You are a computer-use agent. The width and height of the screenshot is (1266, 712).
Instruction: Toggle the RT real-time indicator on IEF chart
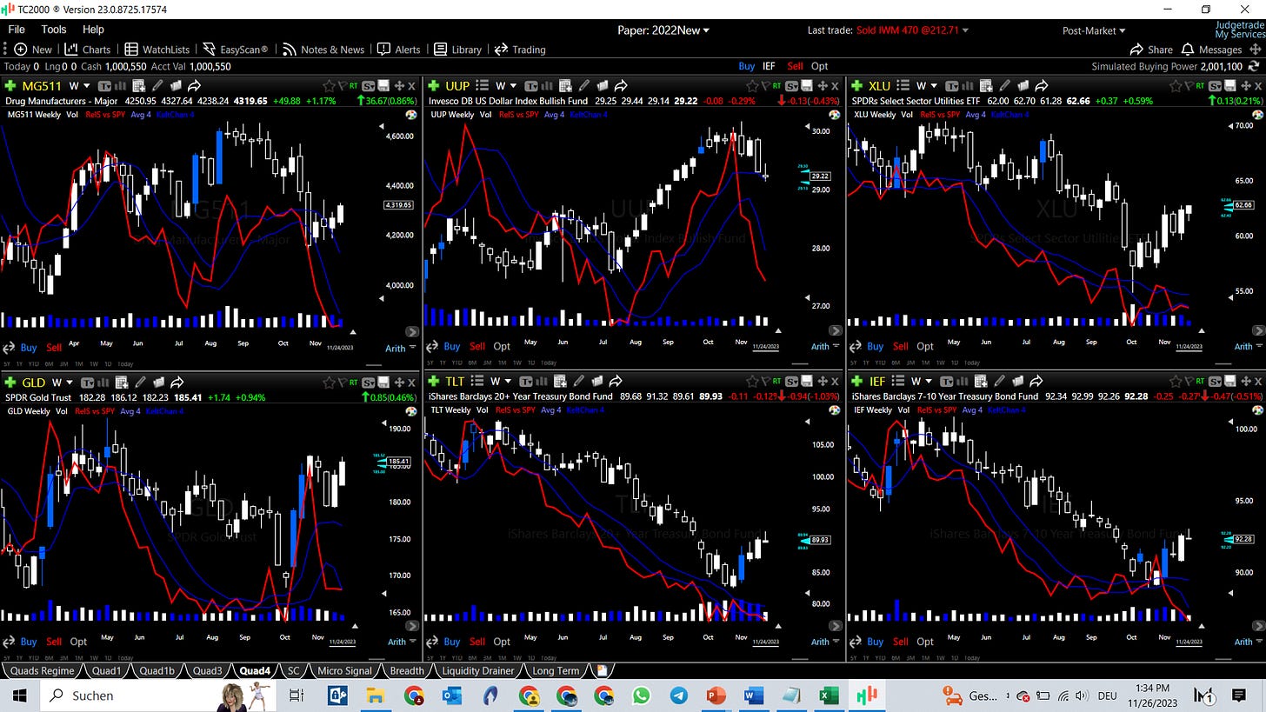click(x=1200, y=381)
